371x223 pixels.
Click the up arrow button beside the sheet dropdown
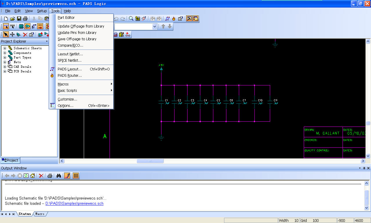pos(163,26)
